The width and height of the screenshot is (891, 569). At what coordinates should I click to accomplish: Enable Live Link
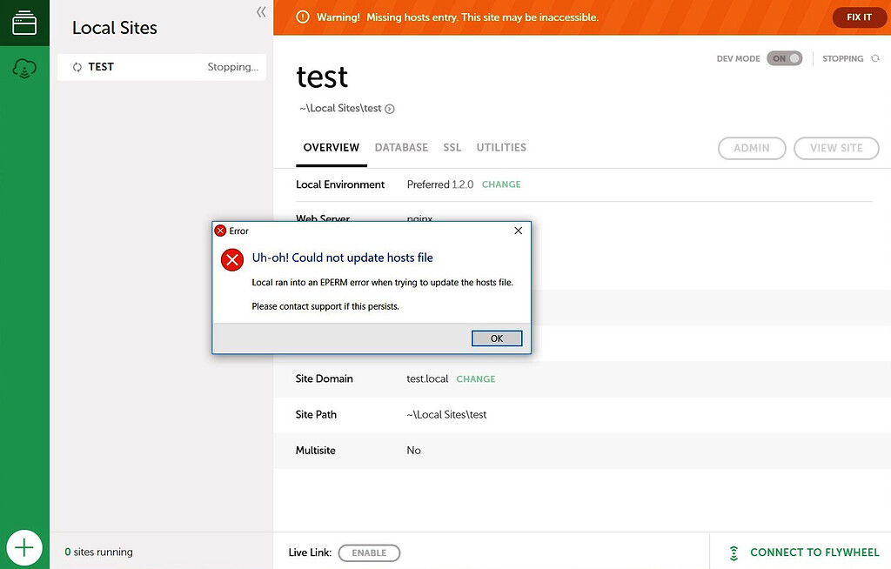[369, 552]
